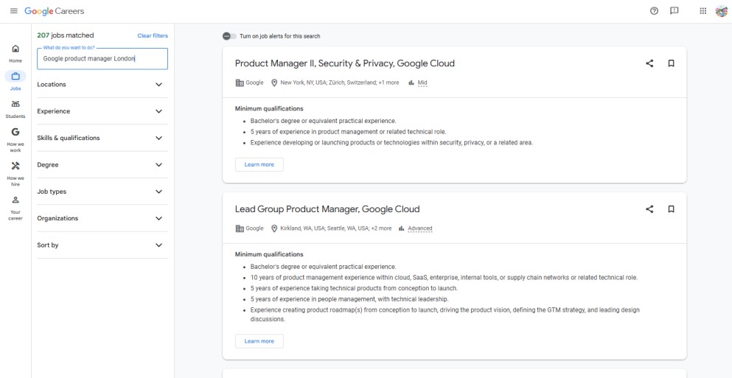Click company building icon on Product Manager II

point(240,83)
